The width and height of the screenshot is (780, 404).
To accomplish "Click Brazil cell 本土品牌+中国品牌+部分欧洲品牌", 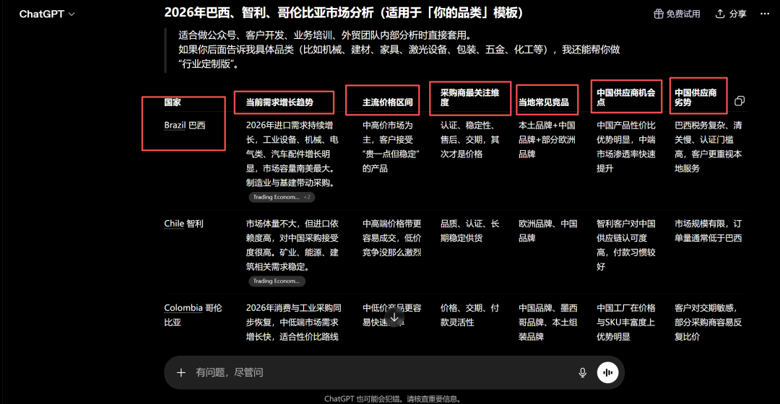I will [547, 140].
